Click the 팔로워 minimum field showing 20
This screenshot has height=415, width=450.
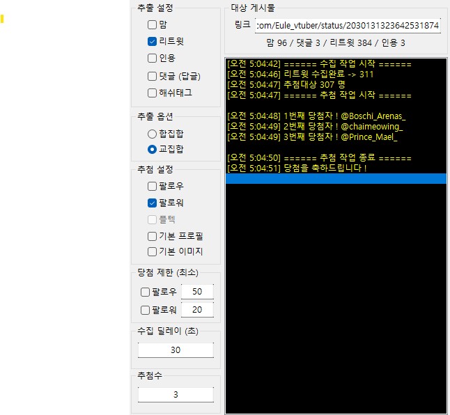pyautogui.click(x=197, y=310)
